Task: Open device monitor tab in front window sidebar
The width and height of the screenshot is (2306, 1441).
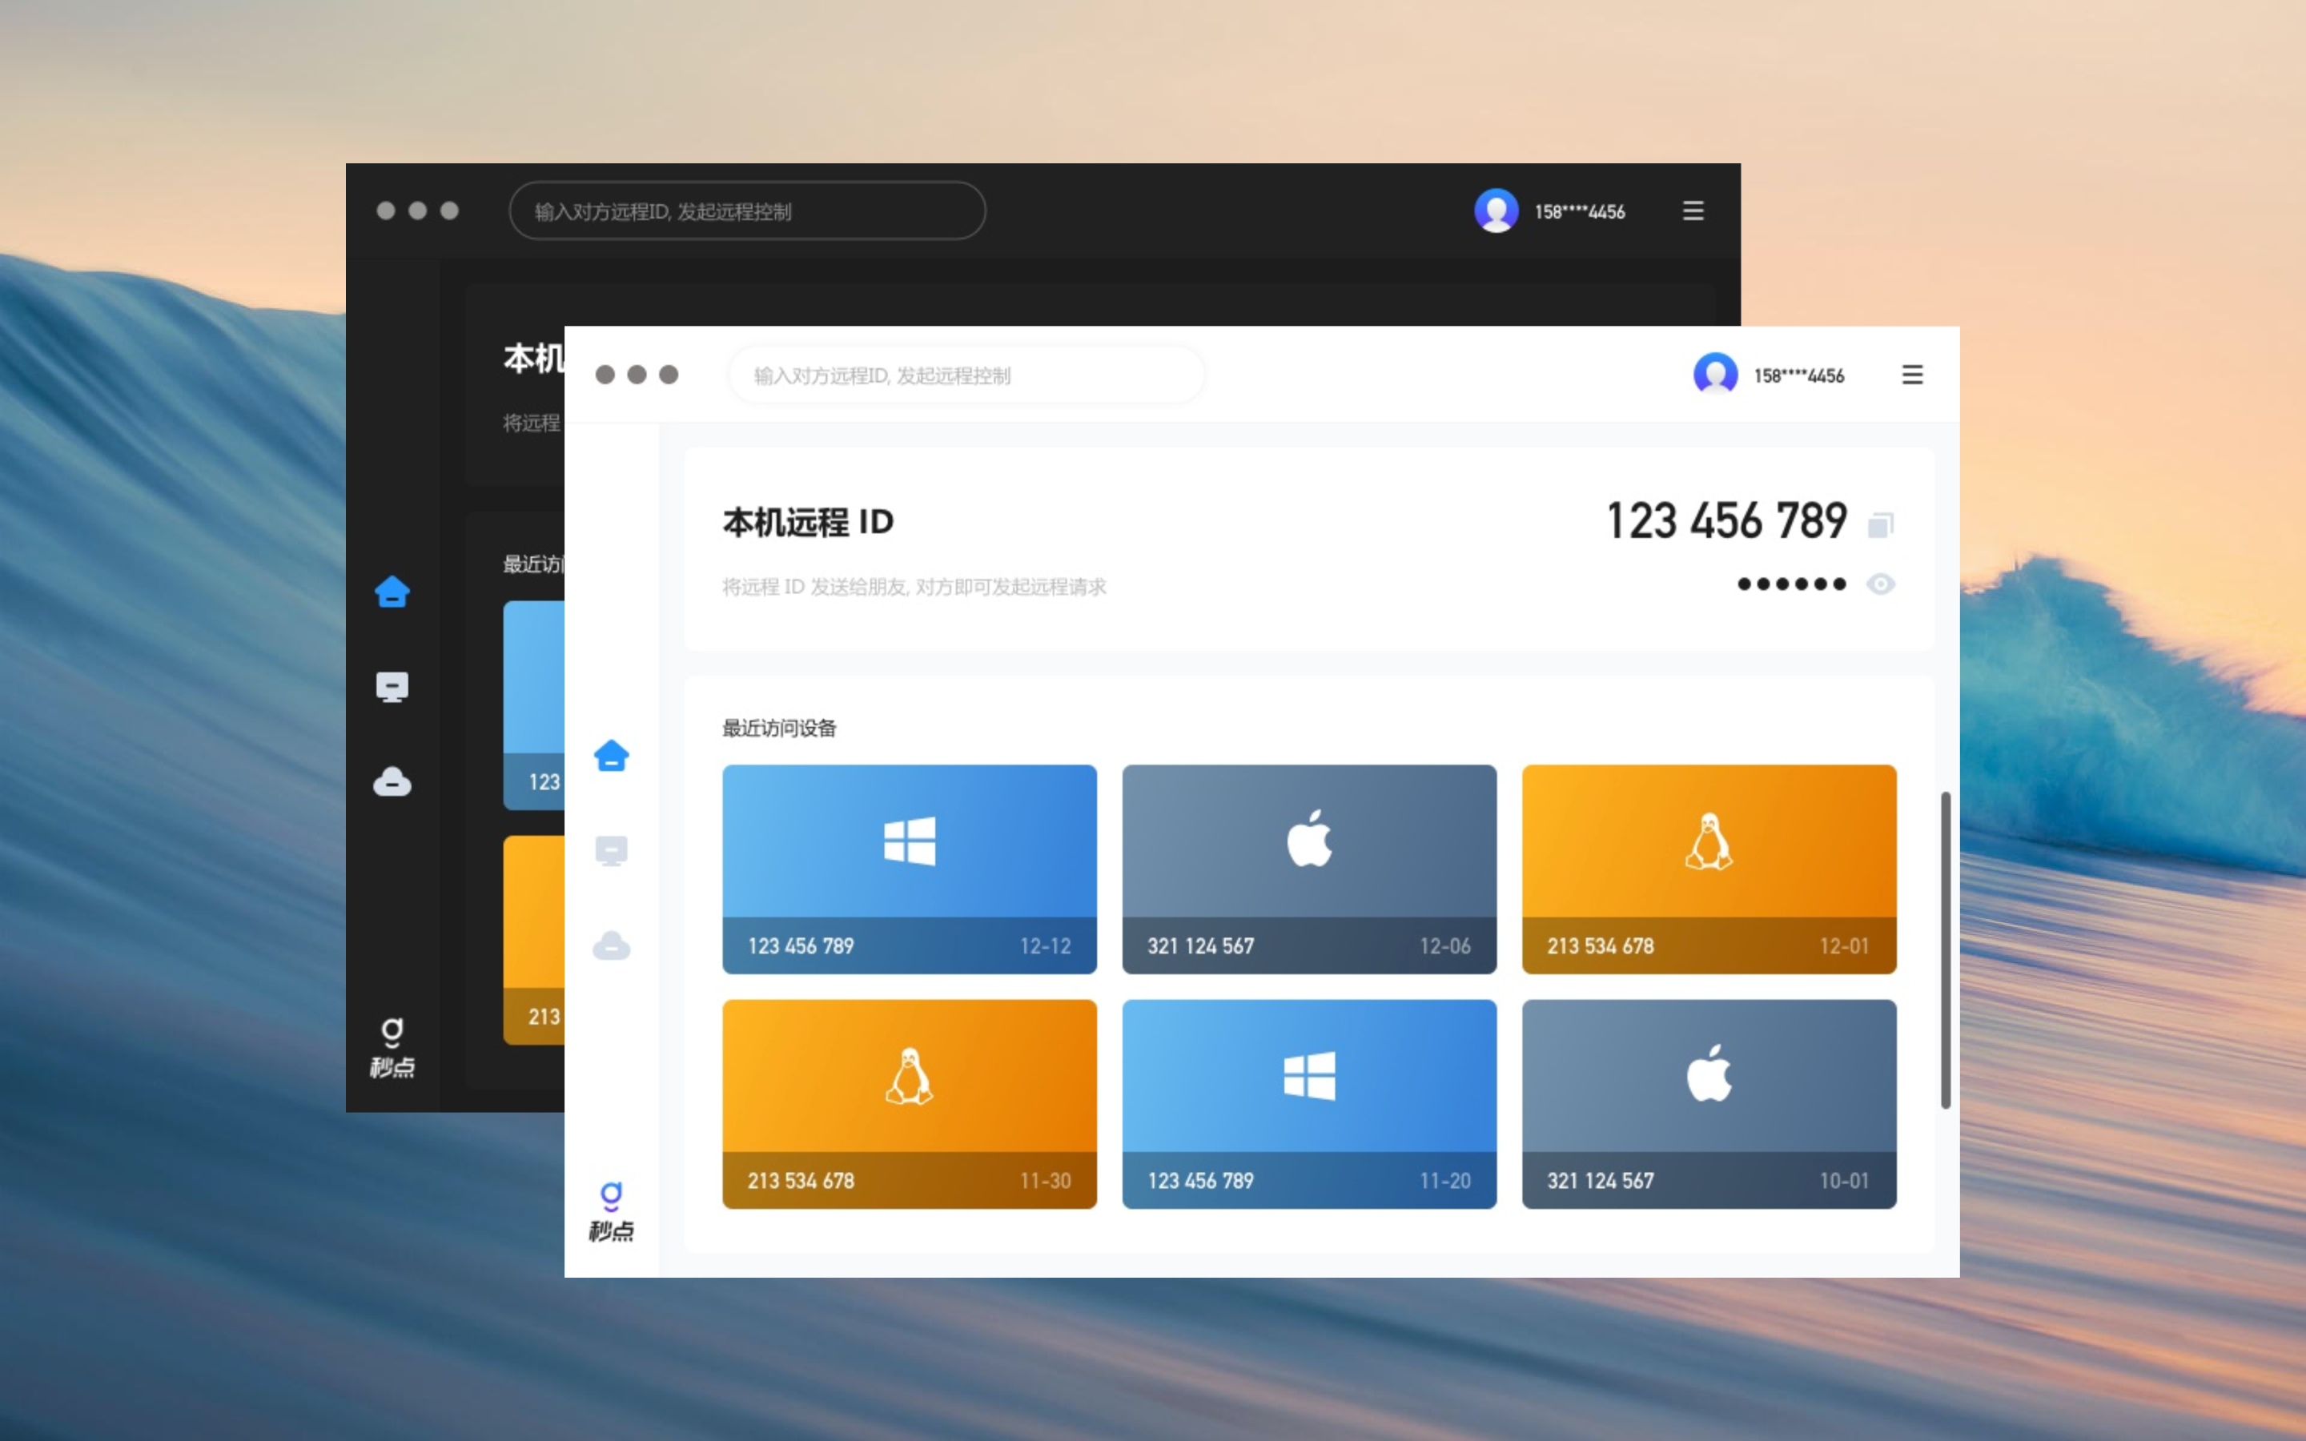Action: (611, 850)
